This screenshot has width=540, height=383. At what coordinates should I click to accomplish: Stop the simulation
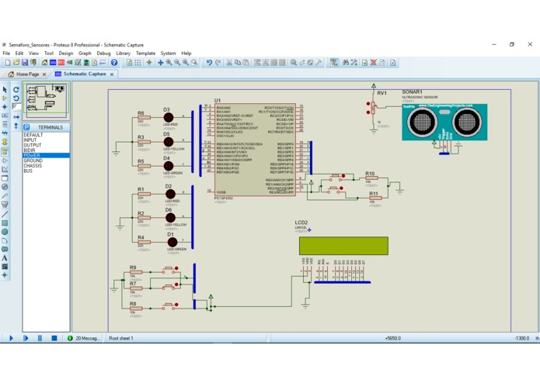(x=54, y=338)
